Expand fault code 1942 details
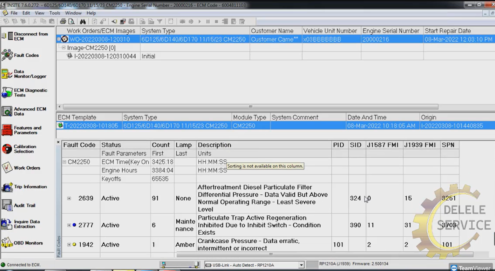This screenshot has width=495, height=271. click(69, 244)
